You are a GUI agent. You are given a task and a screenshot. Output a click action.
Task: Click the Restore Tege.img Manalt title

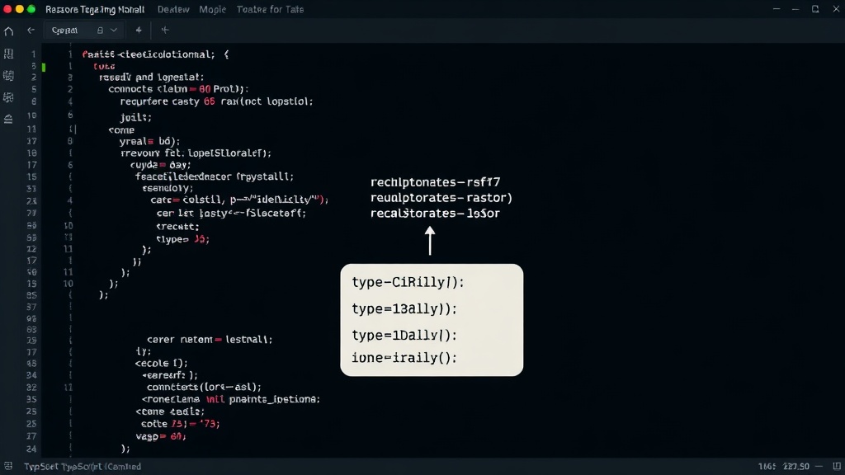(95, 9)
